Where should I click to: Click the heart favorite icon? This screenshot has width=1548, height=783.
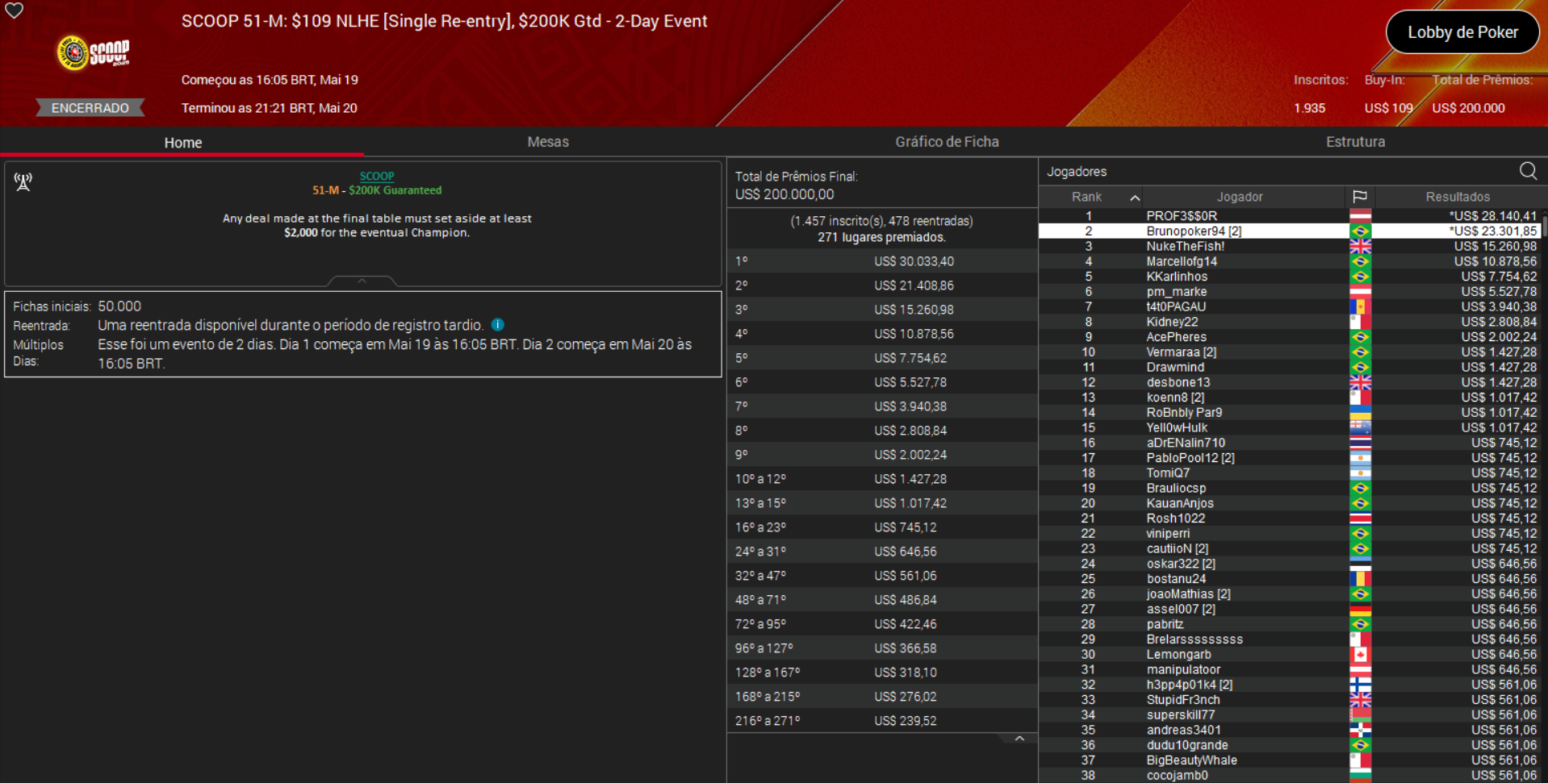15,10
